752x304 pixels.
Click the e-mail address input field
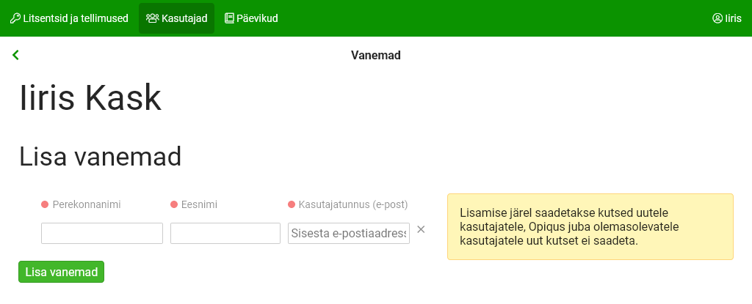pyautogui.click(x=349, y=233)
